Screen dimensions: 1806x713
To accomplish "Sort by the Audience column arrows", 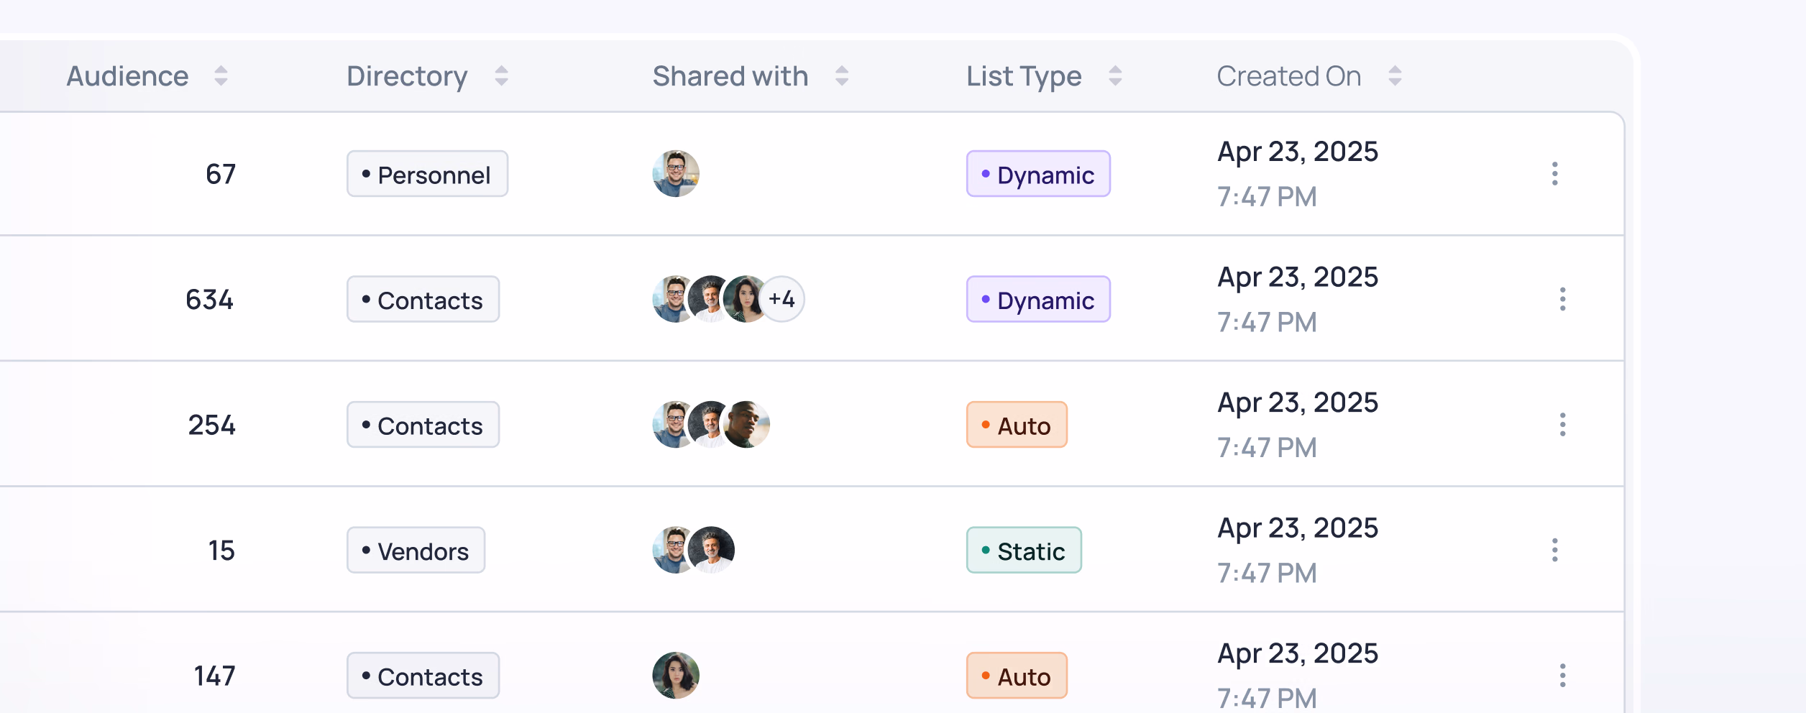I will [221, 76].
